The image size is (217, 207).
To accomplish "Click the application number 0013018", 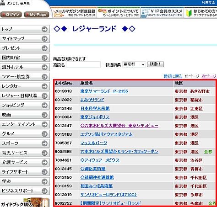I will [63, 91].
